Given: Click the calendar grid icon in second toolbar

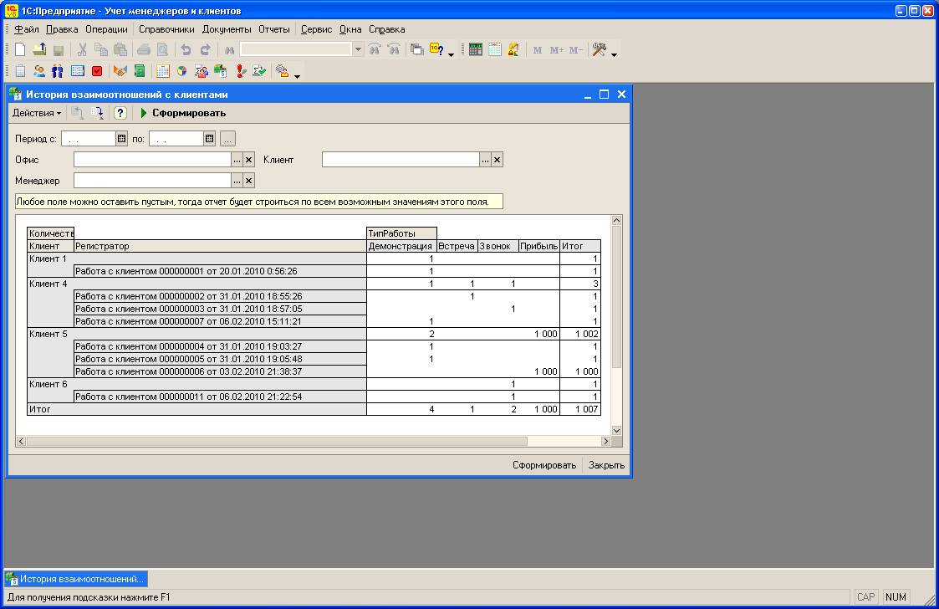Looking at the screenshot, I should pyautogui.click(x=163, y=71).
